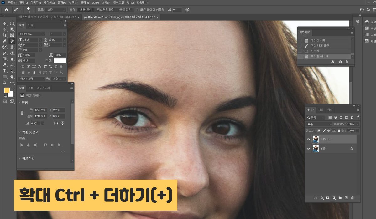Hide layer '레이어 1' with eye icon
Viewport: 376px width, 219px height.
coord(308,140)
